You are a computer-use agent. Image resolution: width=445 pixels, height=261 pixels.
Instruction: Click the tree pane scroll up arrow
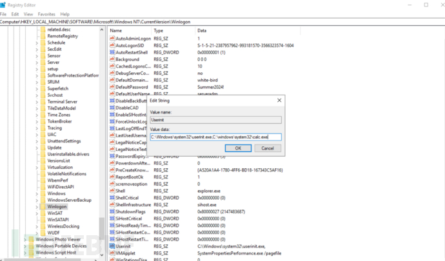(102, 30)
